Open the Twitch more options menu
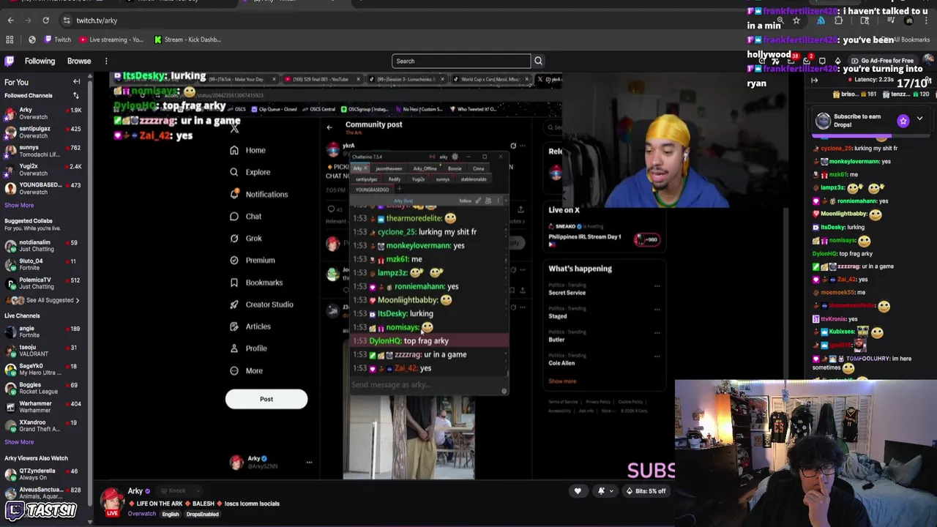 point(106,61)
